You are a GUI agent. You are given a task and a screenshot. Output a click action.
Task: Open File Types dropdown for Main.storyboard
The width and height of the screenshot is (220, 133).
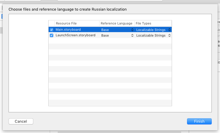click(x=153, y=30)
